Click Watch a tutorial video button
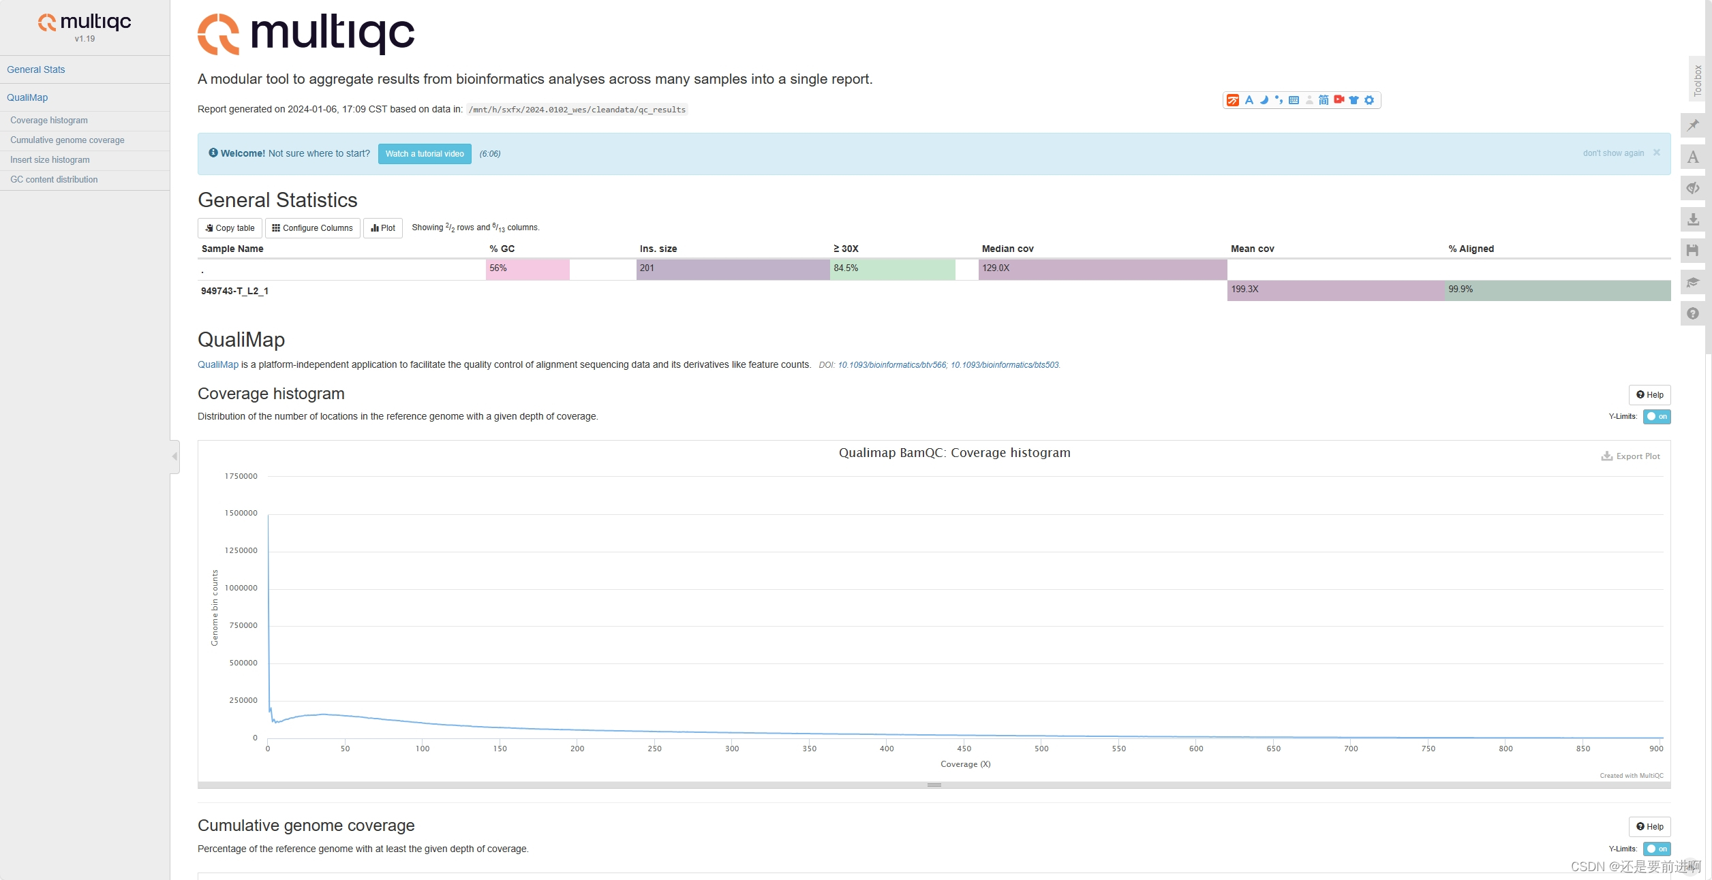Screen dimensions: 1712x880 425,154
